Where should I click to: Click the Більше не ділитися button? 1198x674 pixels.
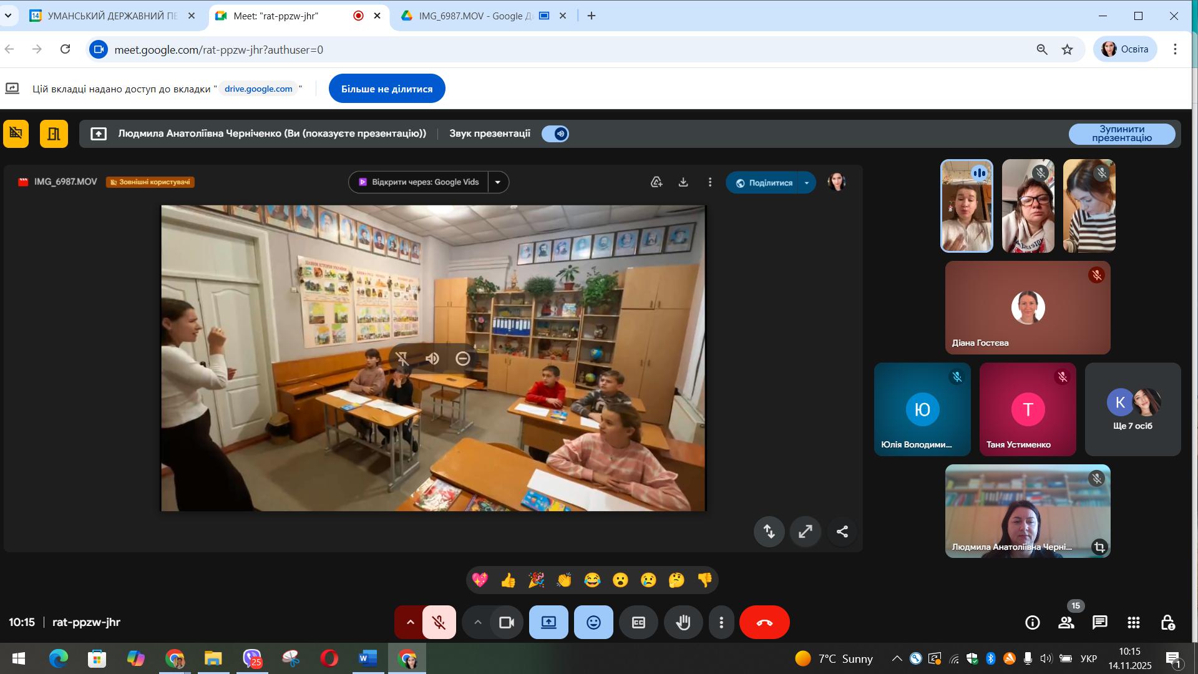coord(387,89)
